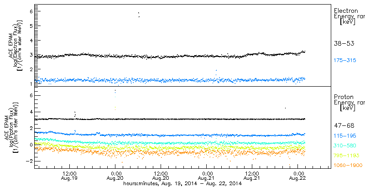The height and width of the screenshot is (187, 365).
Task: Click the 0:00 Aug.22 time label
Action: coord(298,176)
